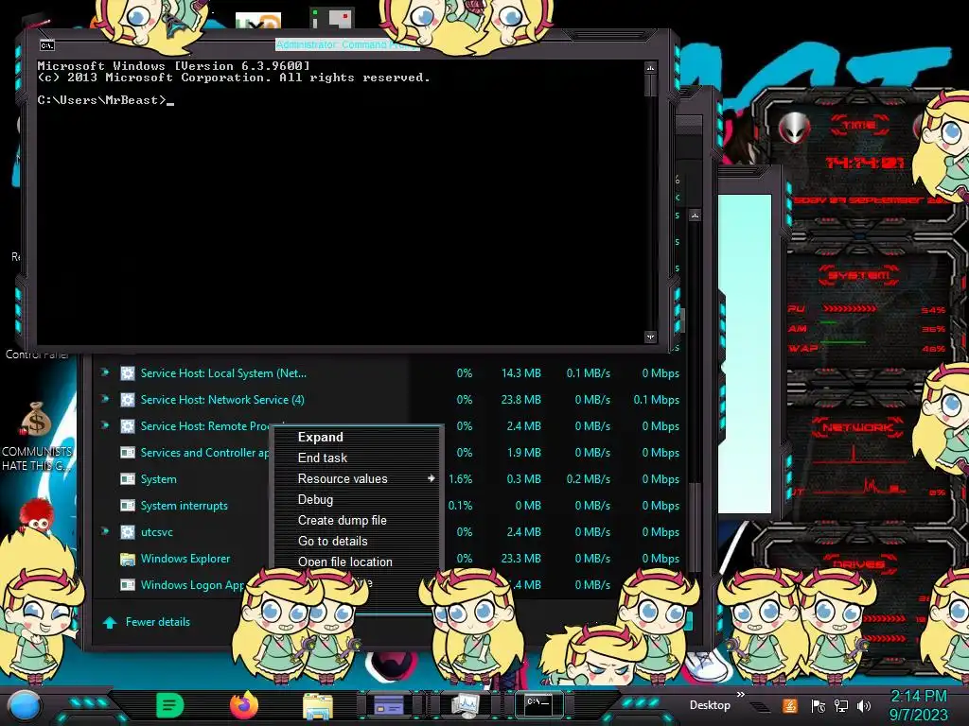The width and height of the screenshot is (969, 726).
Task: Click the Services and Controller app process icon
Action: (128, 453)
